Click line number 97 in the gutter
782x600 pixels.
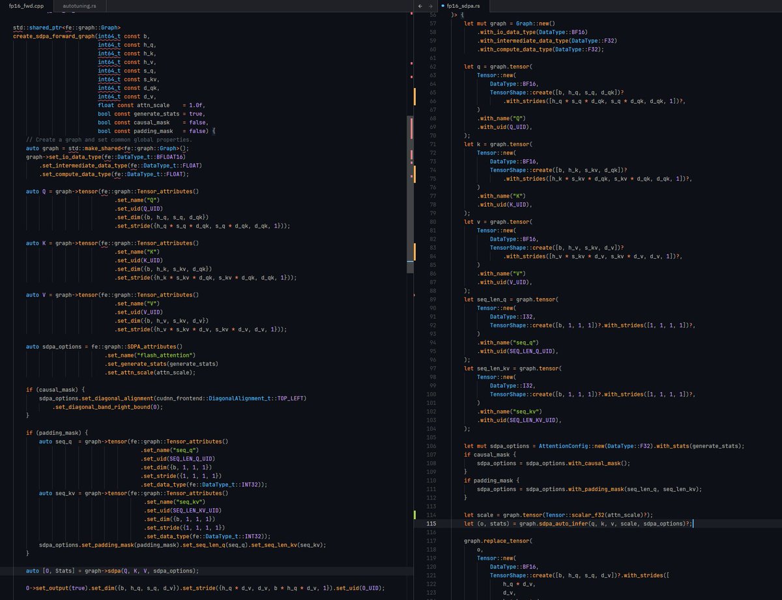433,368
